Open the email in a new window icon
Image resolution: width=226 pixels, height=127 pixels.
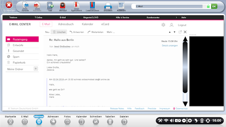pyautogui.click(x=180, y=32)
